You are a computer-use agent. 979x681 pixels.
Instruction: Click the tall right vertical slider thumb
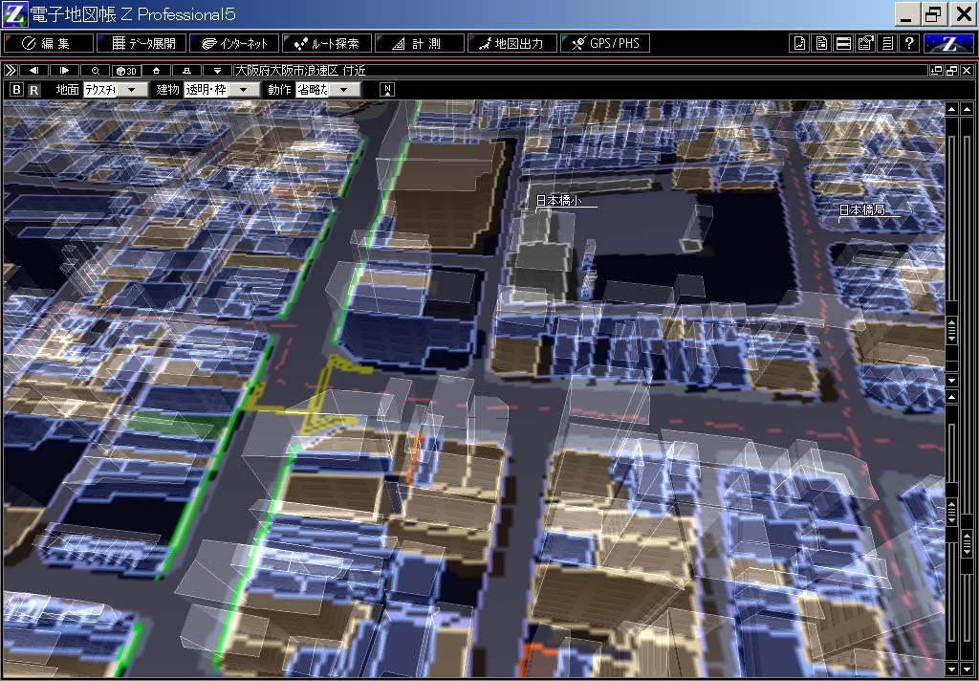coord(968,542)
